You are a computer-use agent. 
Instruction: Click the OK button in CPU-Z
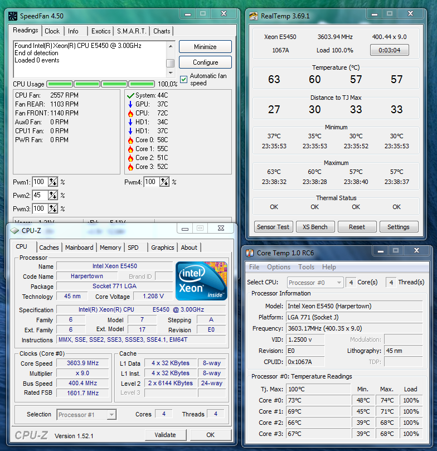point(211,435)
